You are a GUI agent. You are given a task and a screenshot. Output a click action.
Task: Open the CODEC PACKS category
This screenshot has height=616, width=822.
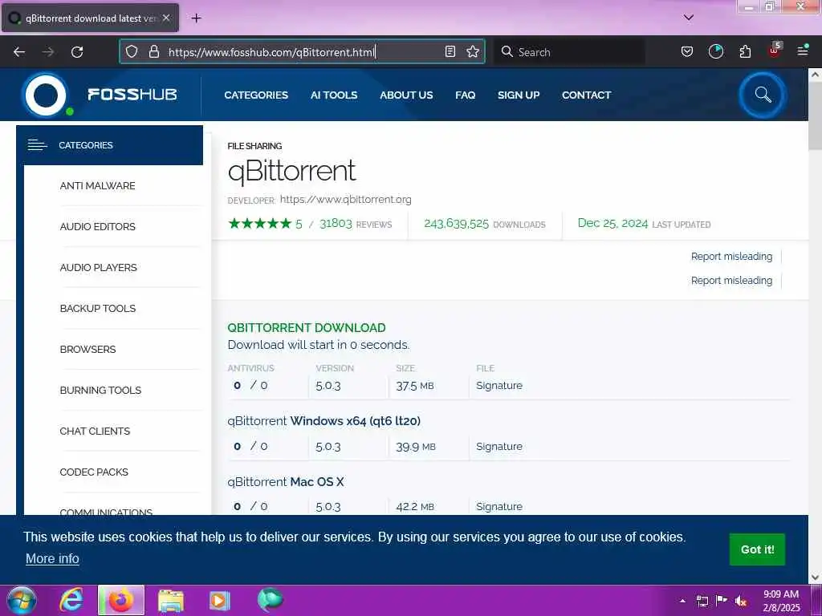click(x=94, y=472)
